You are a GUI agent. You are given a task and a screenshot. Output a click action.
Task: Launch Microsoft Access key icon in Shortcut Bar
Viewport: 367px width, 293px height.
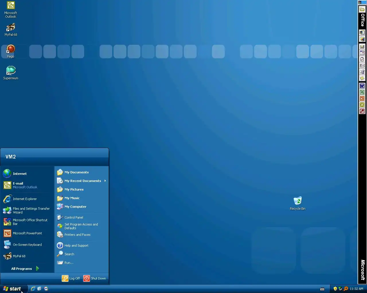click(x=362, y=111)
